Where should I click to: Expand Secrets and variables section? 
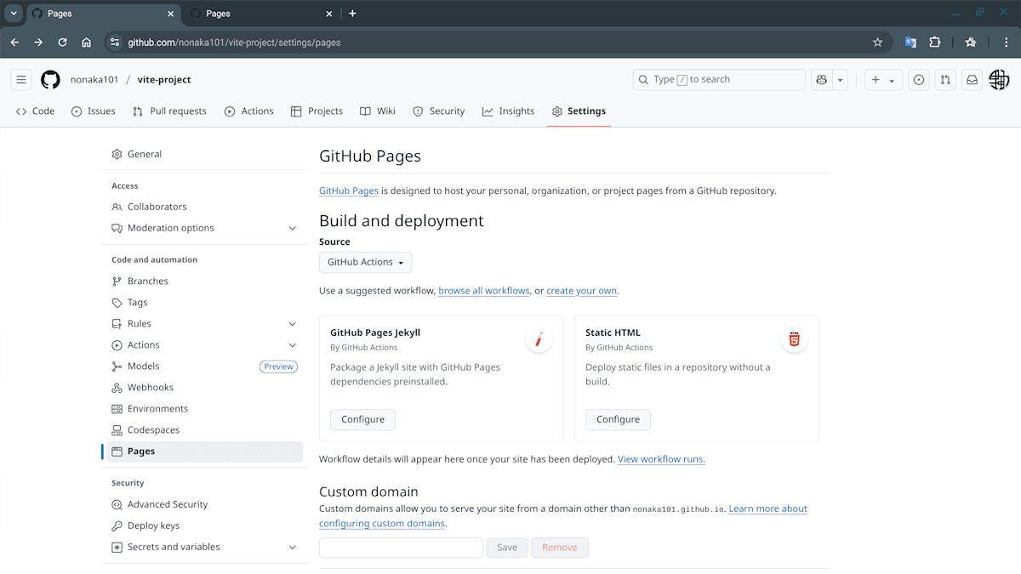[292, 548]
